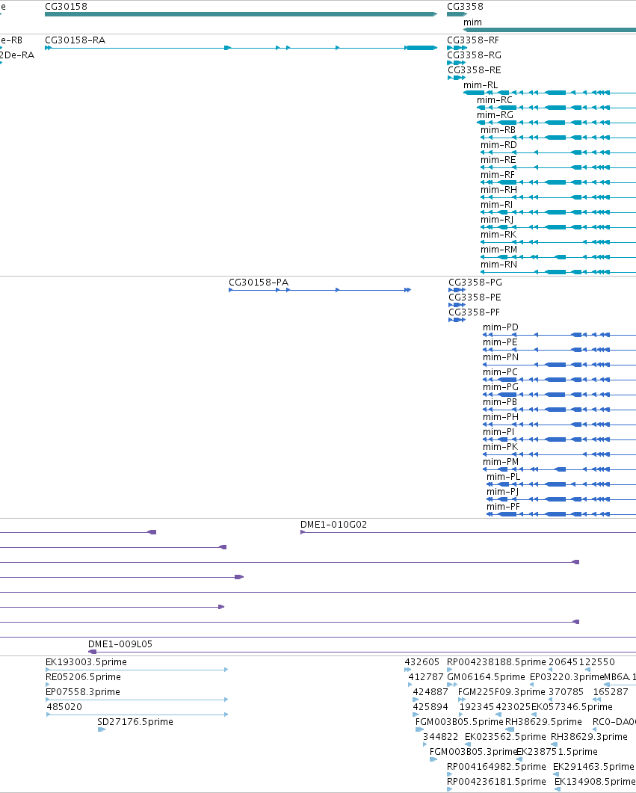Select the mim-PJ protein label
The height and width of the screenshot is (793, 636).
(502, 491)
